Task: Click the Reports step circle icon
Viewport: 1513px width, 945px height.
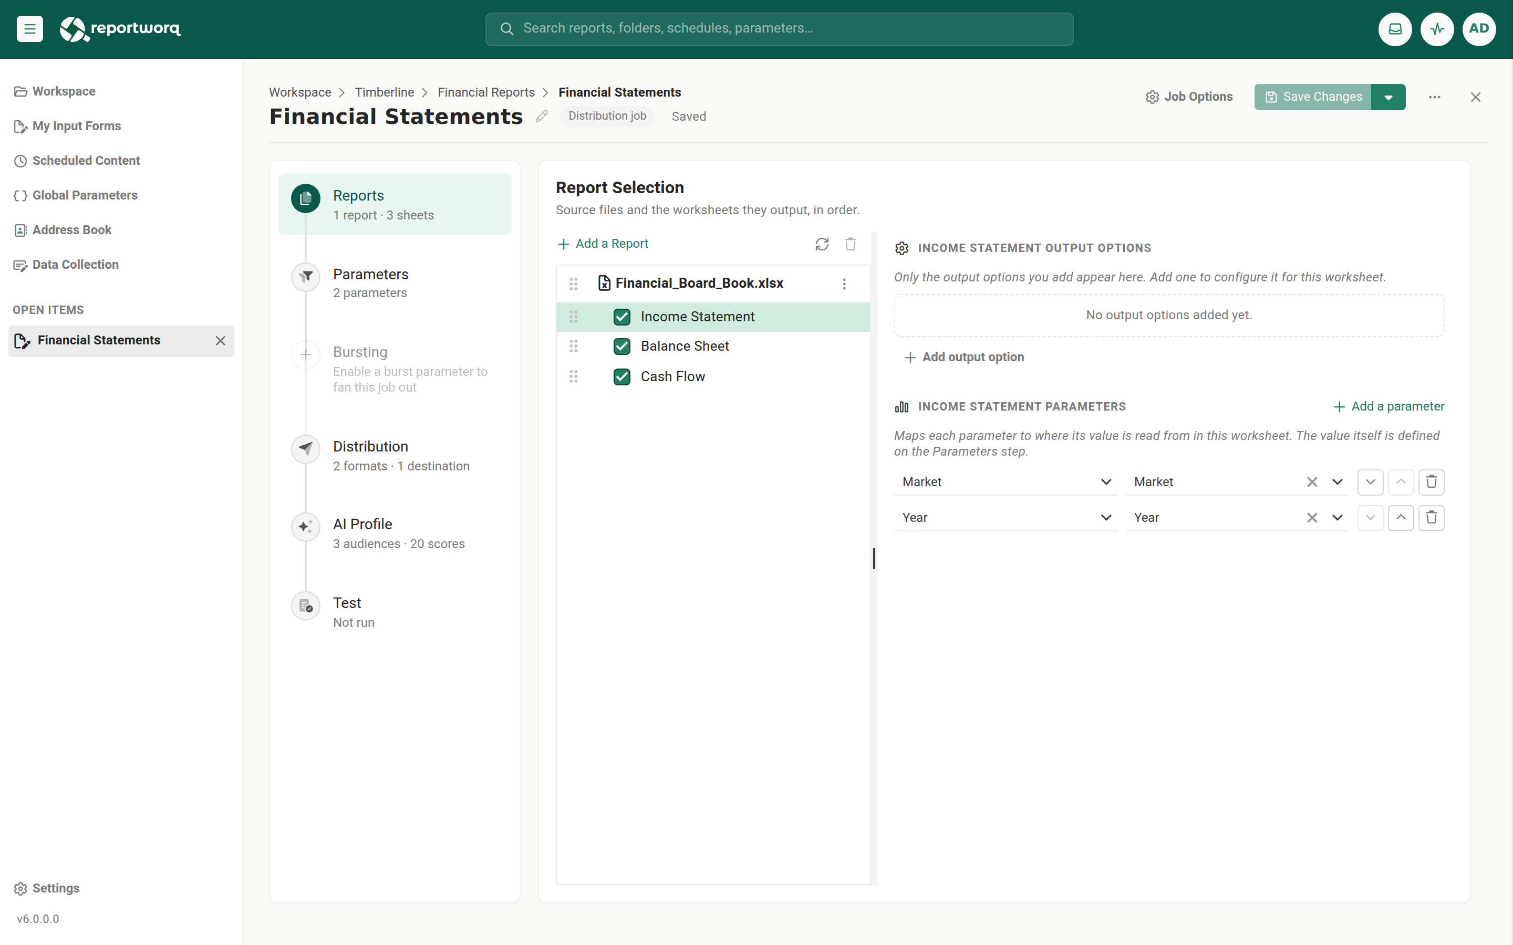Action: pos(306,198)
